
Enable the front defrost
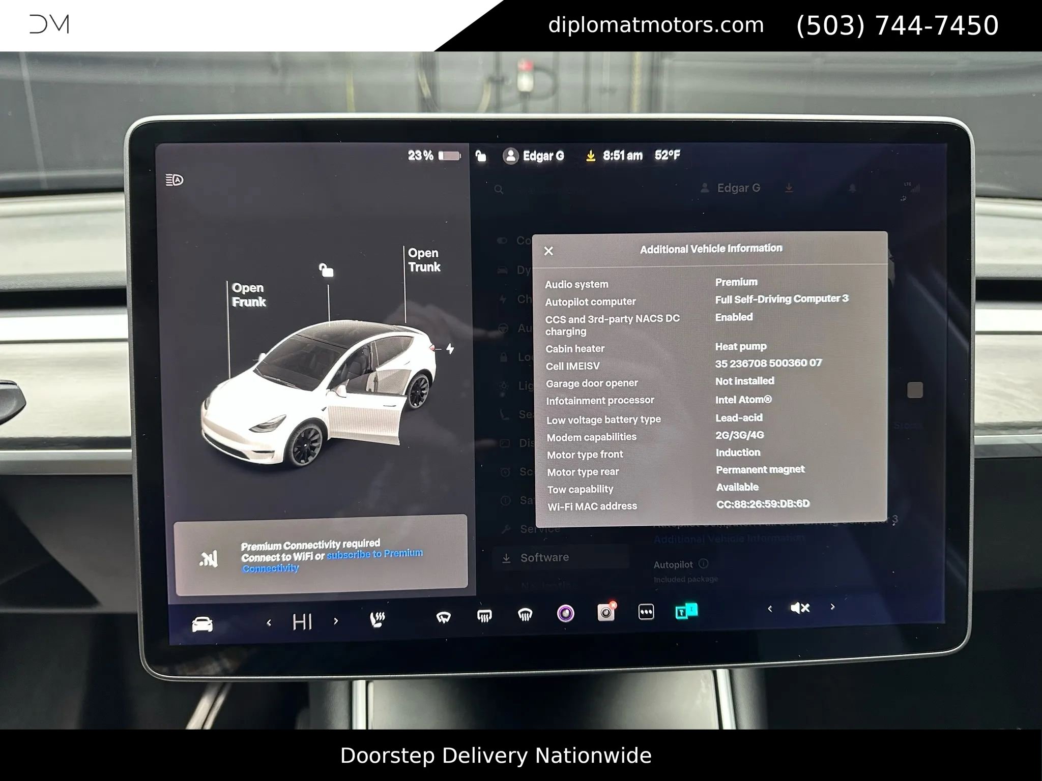click(x=483, y=616)
